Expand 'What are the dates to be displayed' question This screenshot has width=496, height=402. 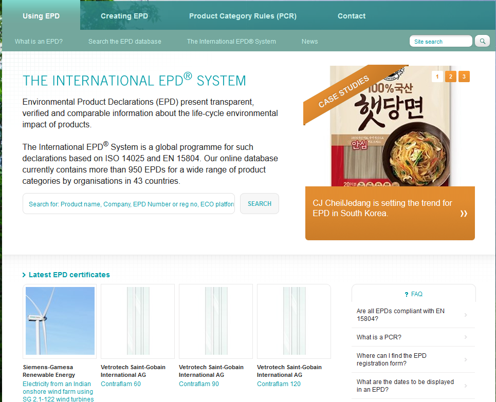pyautogui.click(x=413, y=386)
